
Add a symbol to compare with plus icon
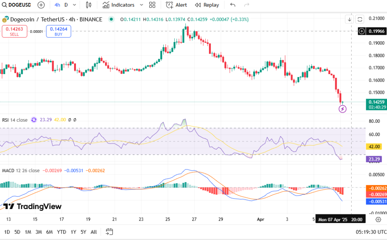coord(41,5)
